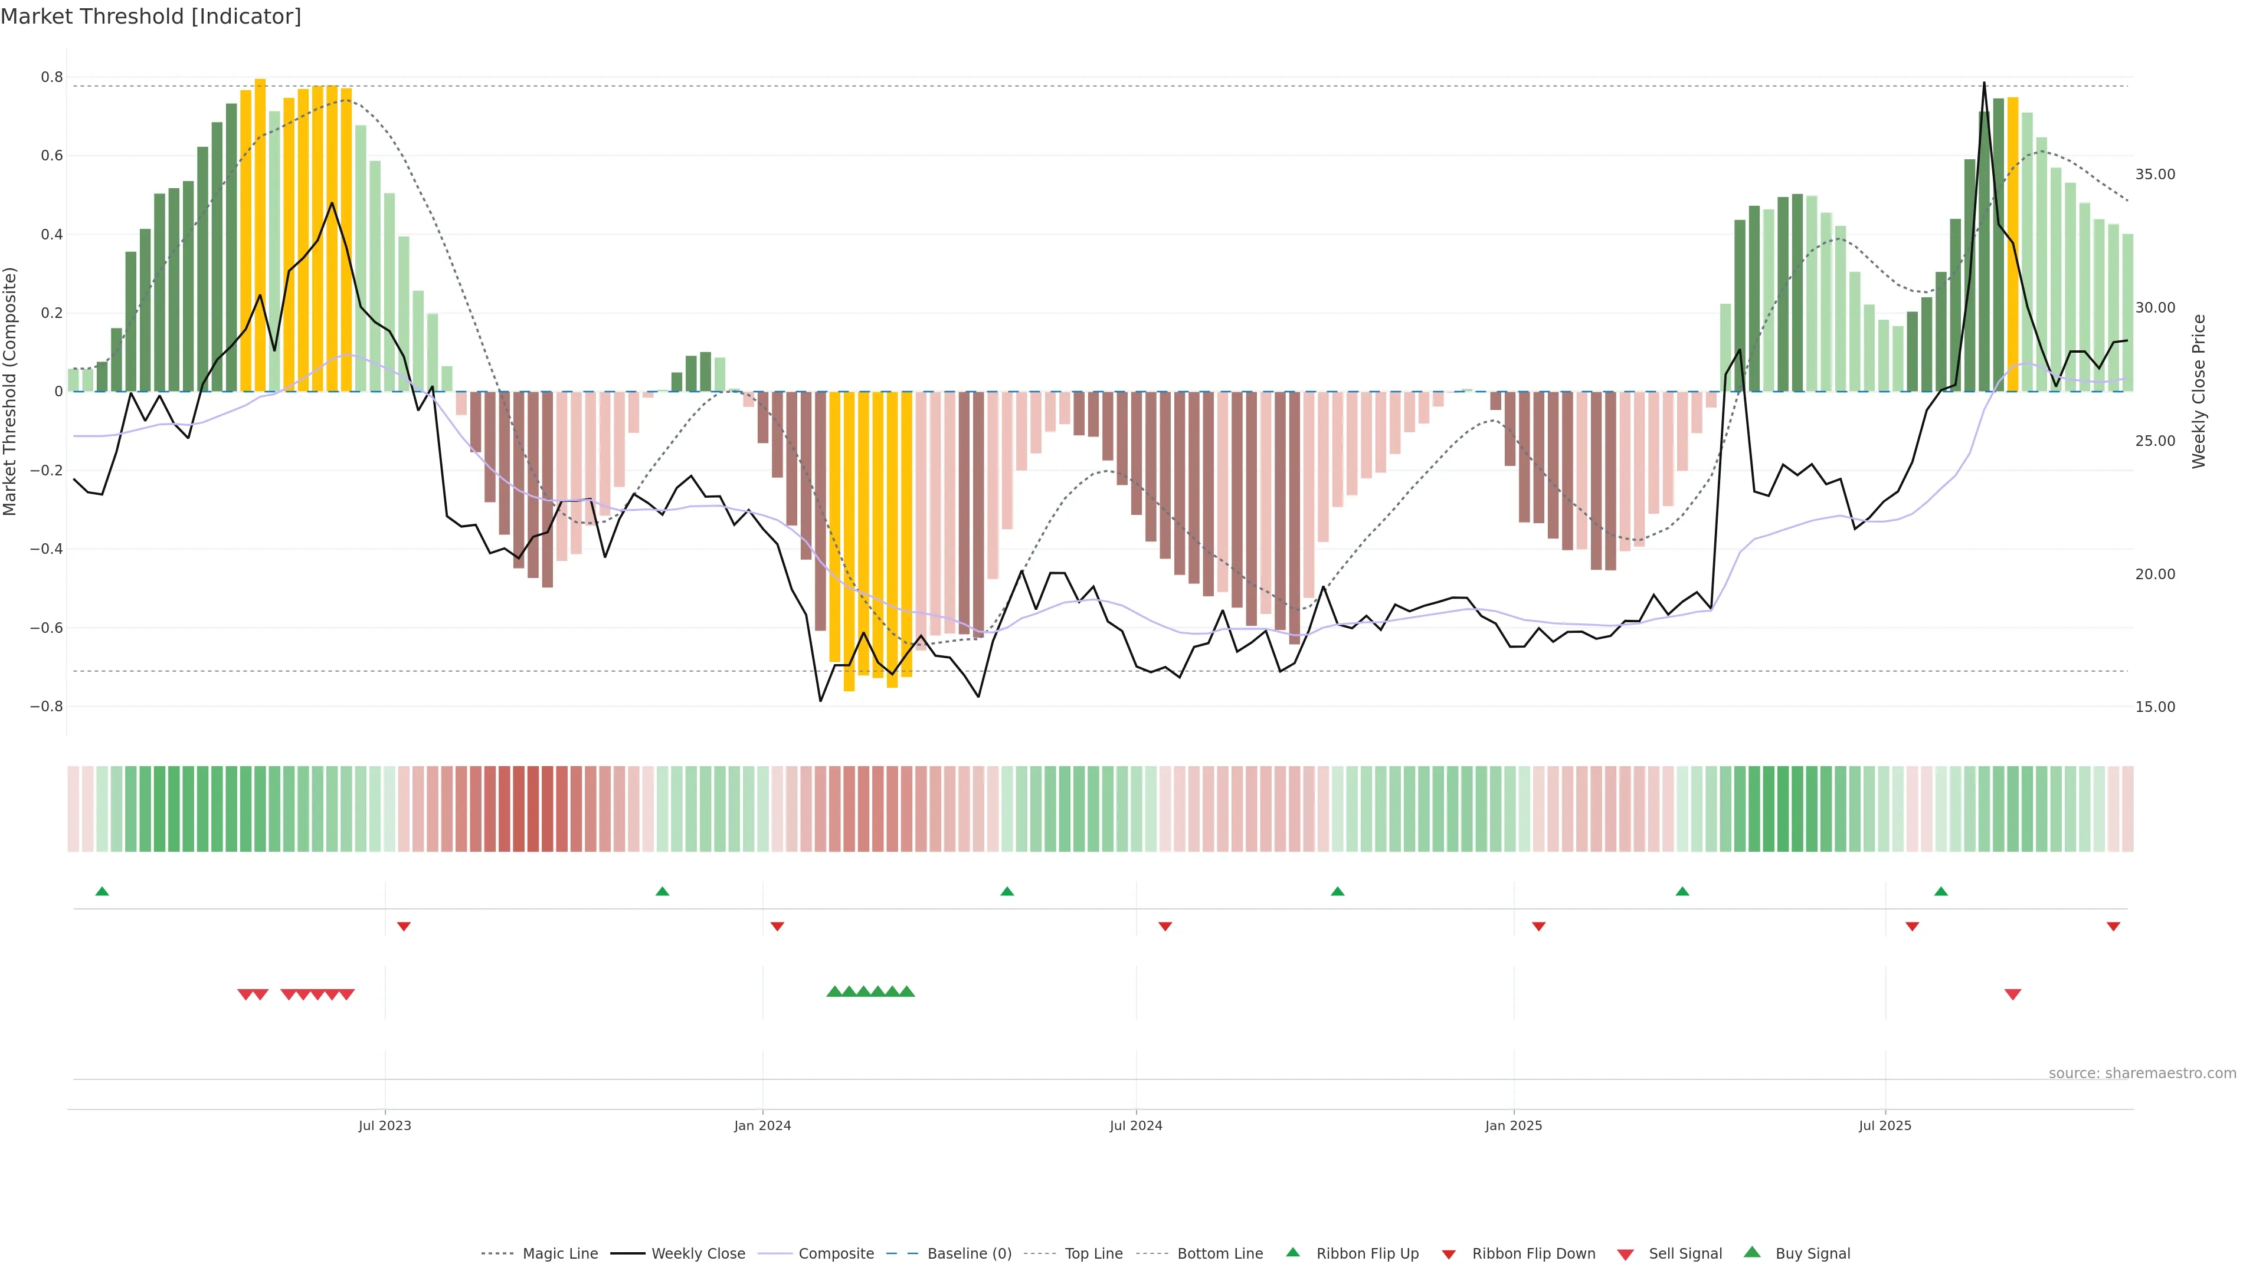The image size is (2266, 1274).
Task: Click the source: sharemaestro.com text
Action: tap(2142, 1073)
